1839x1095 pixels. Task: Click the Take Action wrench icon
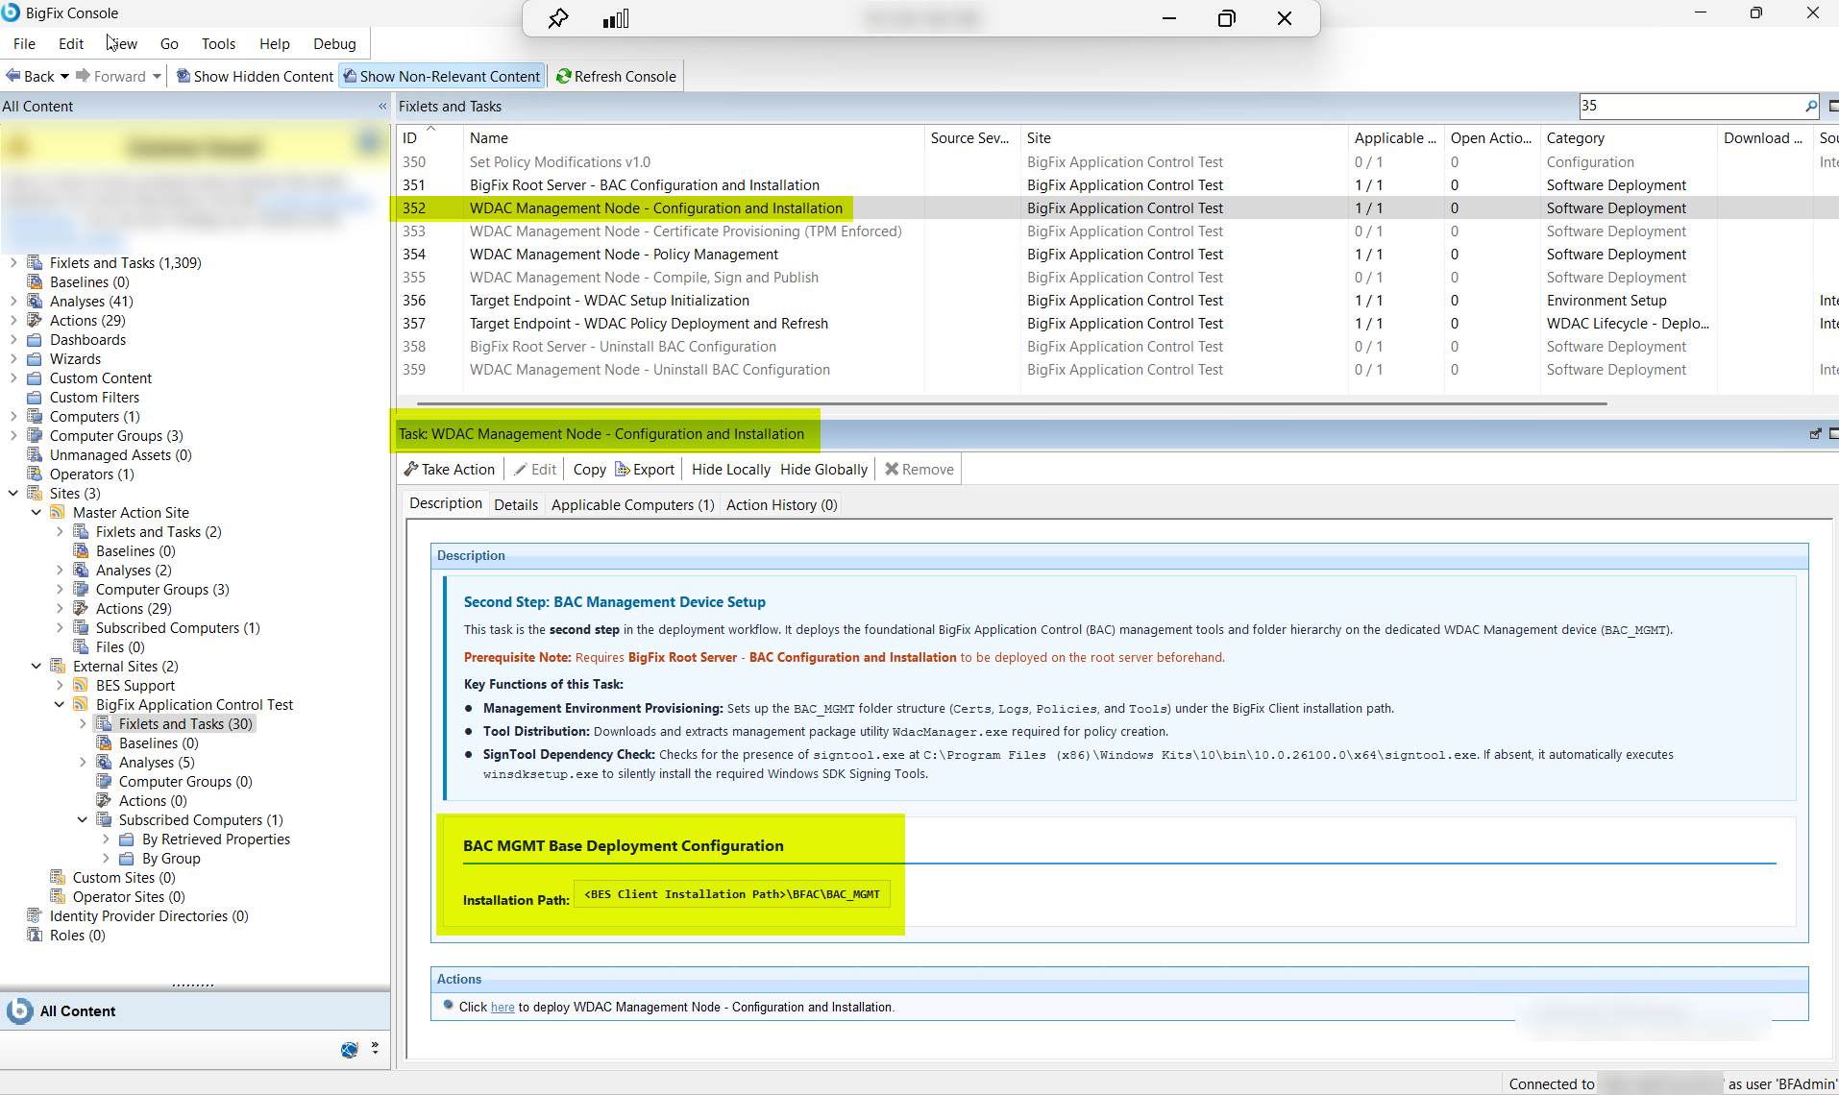click(411, 469)
